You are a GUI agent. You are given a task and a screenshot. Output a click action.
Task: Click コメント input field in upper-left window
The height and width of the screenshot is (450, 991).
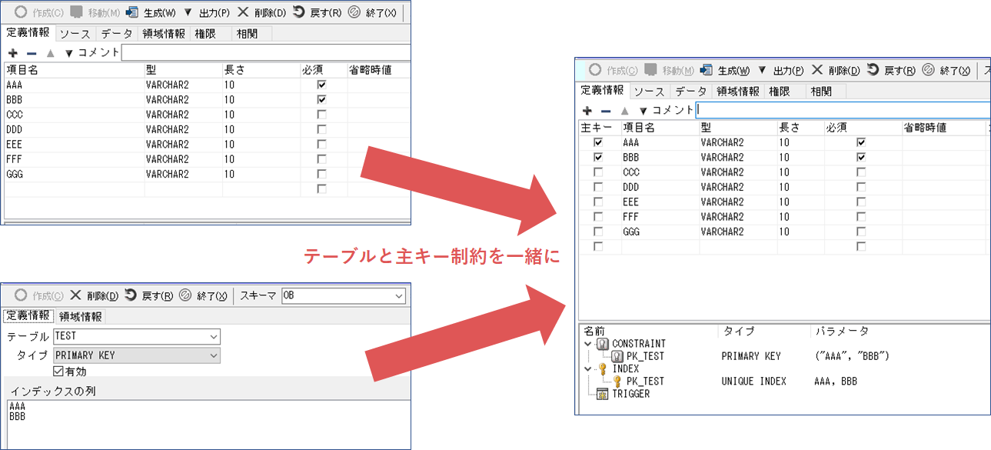click(266, 53)
